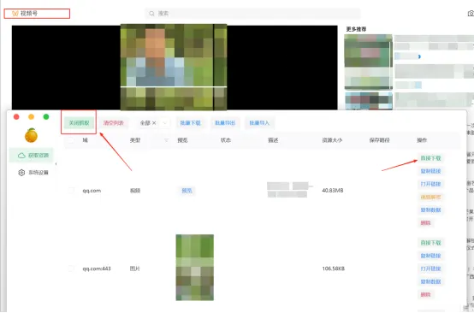Click 直接下载 for the 40.83MB video

tap(430, 158)
